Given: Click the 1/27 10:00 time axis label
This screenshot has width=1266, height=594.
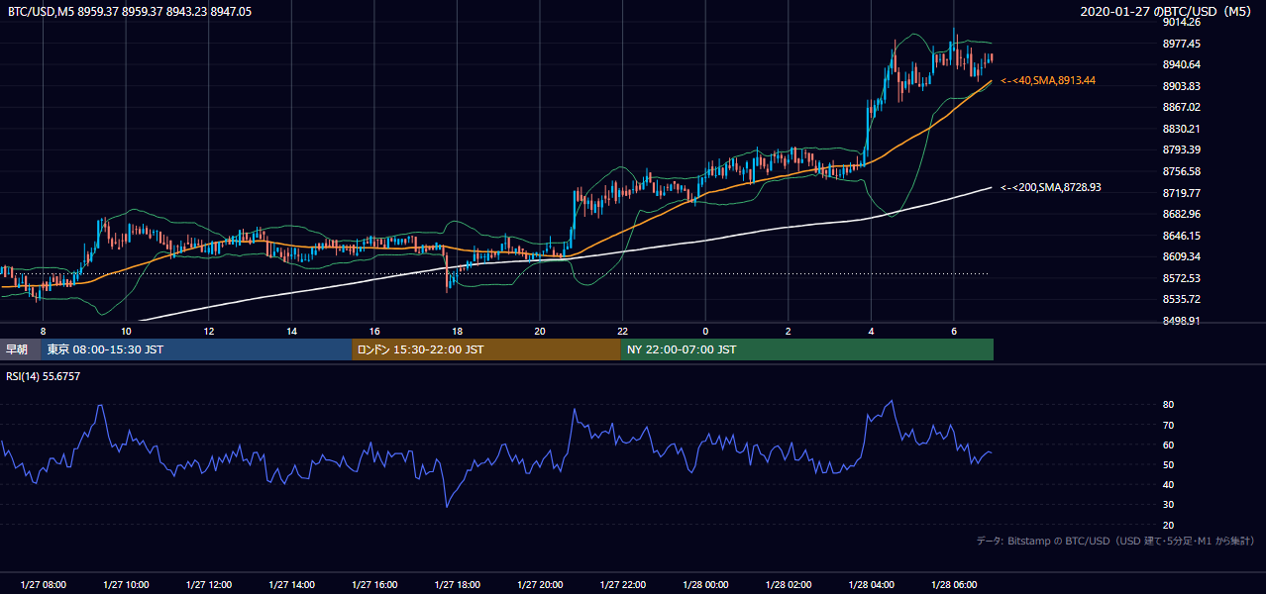Looking at the screenshot, I should click(x=126, y=585).
